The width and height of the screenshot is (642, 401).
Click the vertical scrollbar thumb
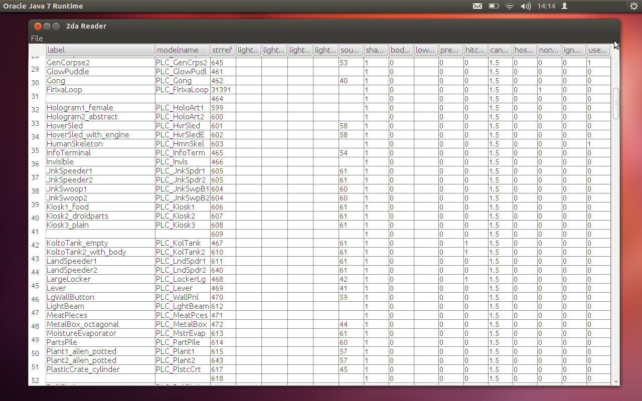(616, 103)
